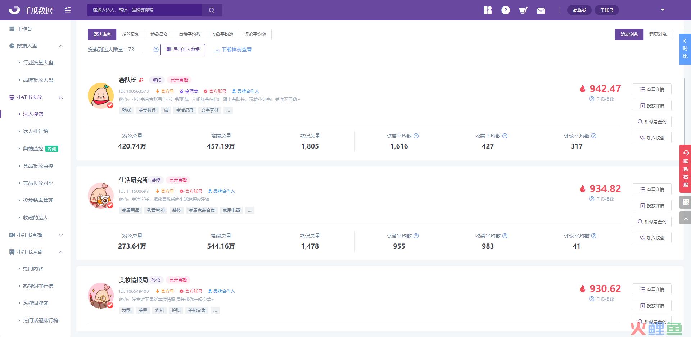Screen dimensions: 691x337
Task: Click 已开直播 tag beside 美妆情报局
Action: point(178,280)
